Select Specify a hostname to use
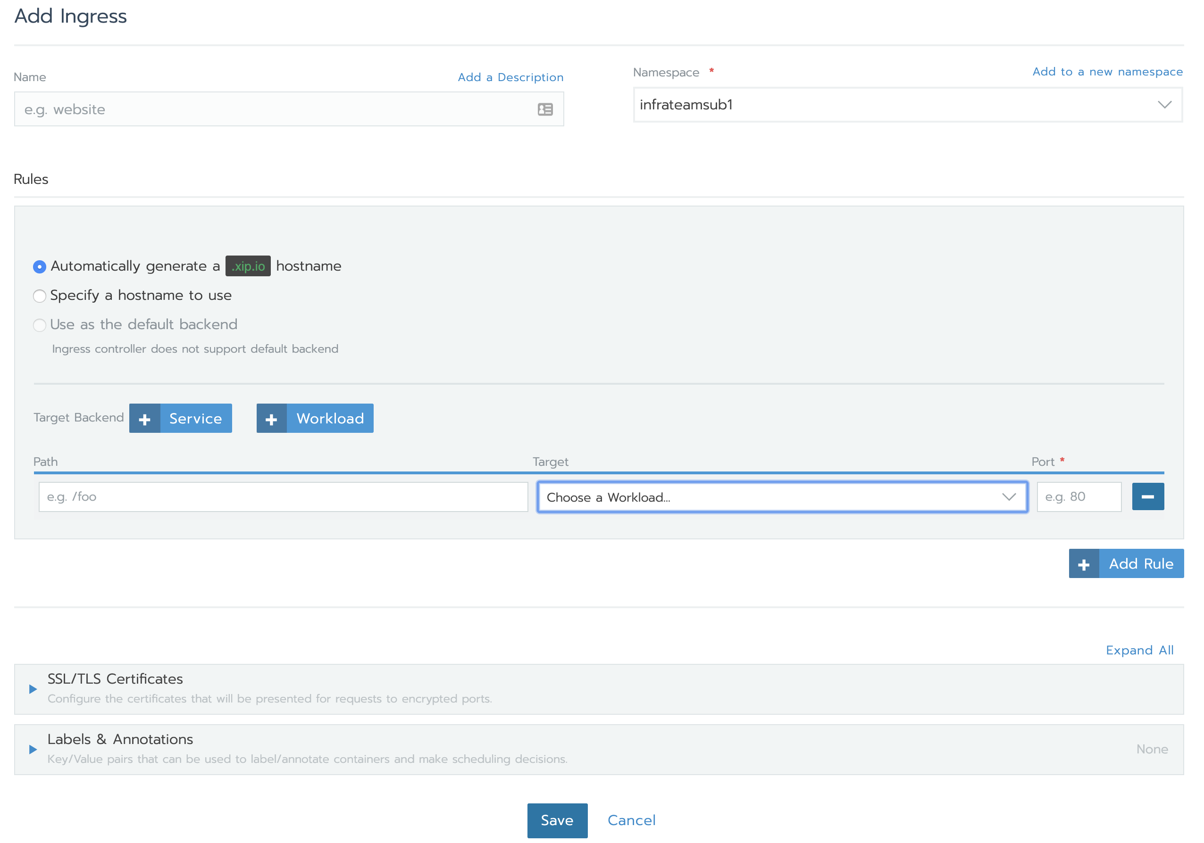 coord(39,296)
